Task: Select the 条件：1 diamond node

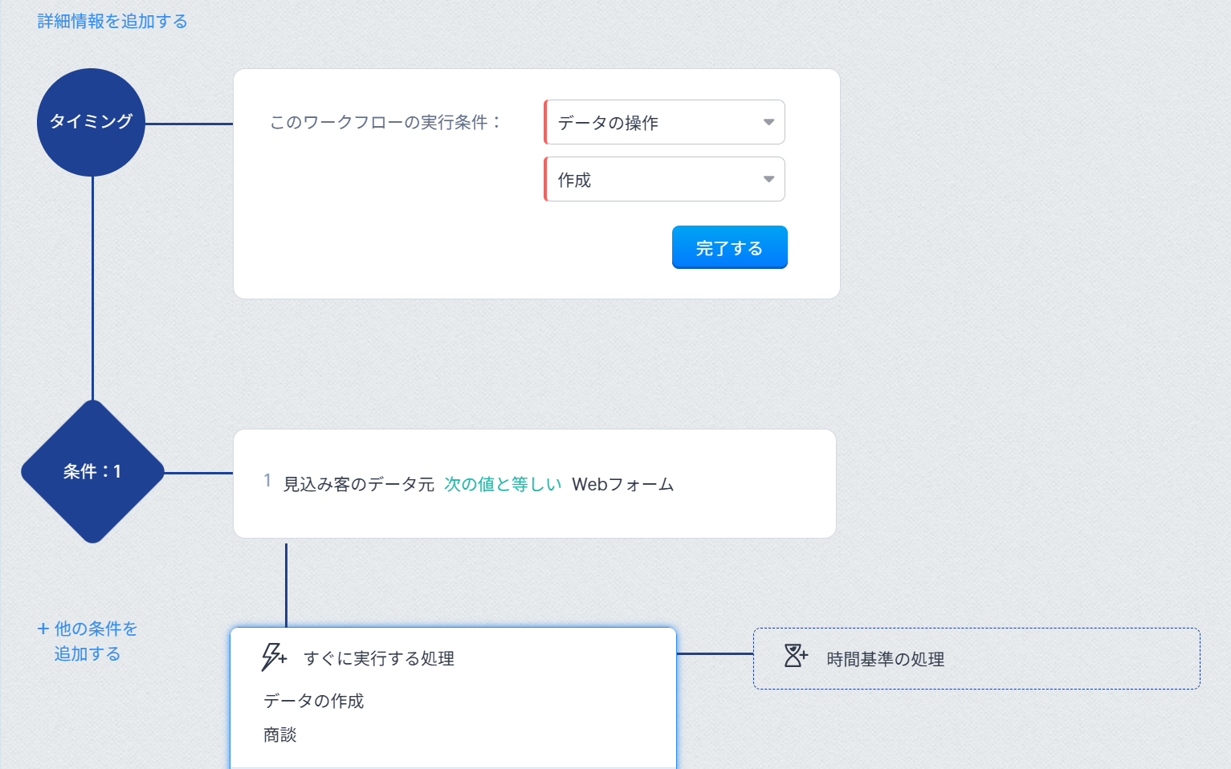Action: pos(92,471)
